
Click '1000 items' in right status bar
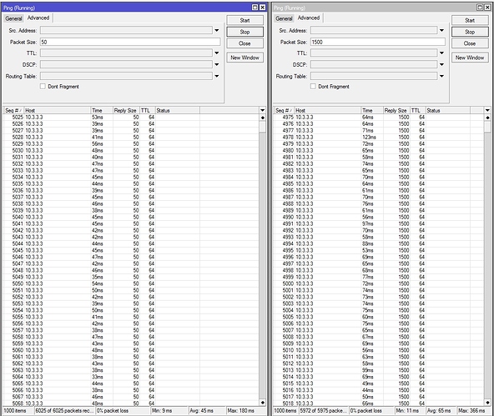(285, 411)
